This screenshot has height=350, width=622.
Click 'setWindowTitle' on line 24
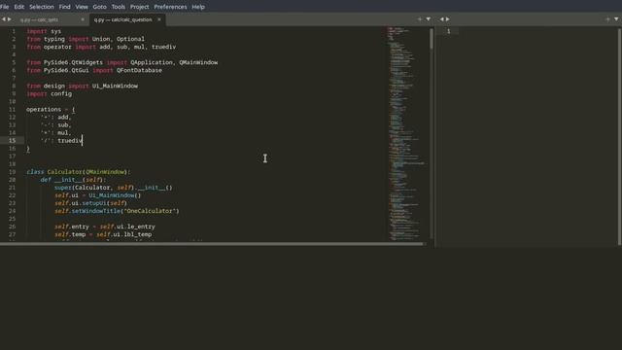point(96,211)
